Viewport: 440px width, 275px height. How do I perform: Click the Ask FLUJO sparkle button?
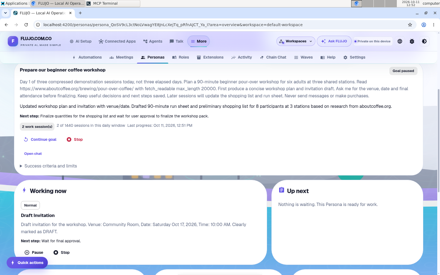334,41
